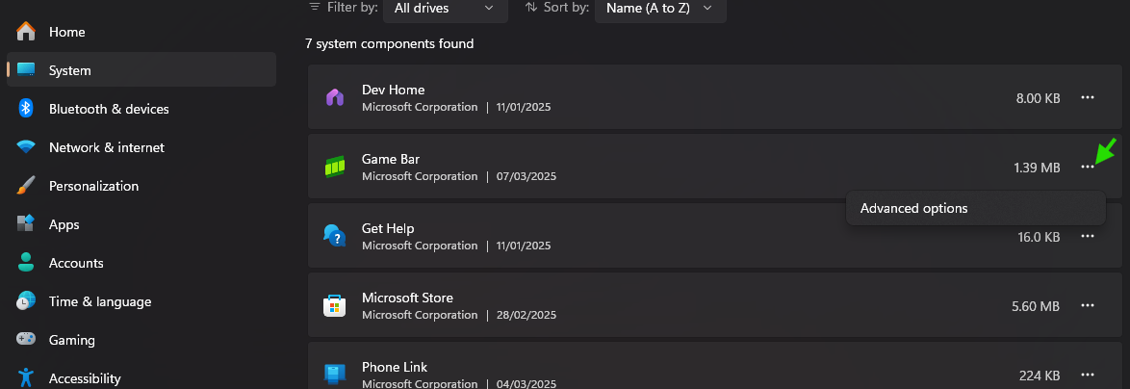Screen dimensions: 1130x389
Task: Open more options for Get Help
Action: click(1088, 236)
